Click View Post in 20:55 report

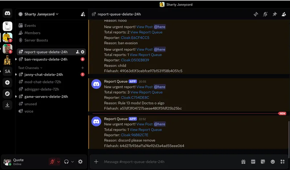[x=144, y=87]
